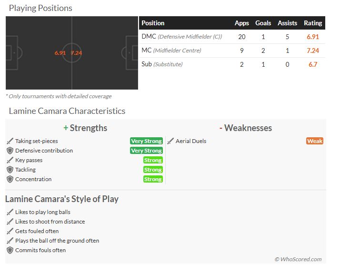Select the DMC Defensive Midfielder row
Screen dimensions: 350x265
[x=232, y=37]
